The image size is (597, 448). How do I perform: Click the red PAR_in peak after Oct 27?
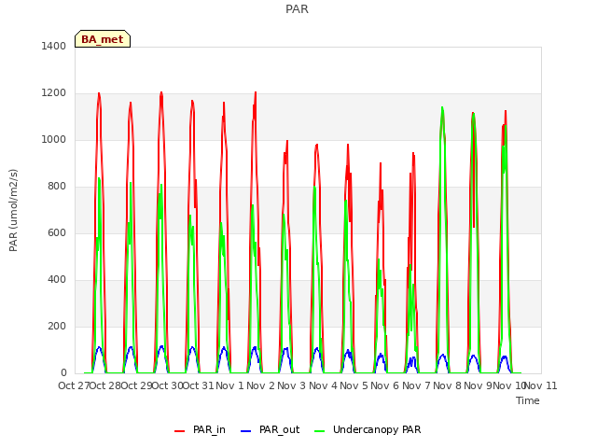[99, 93]
